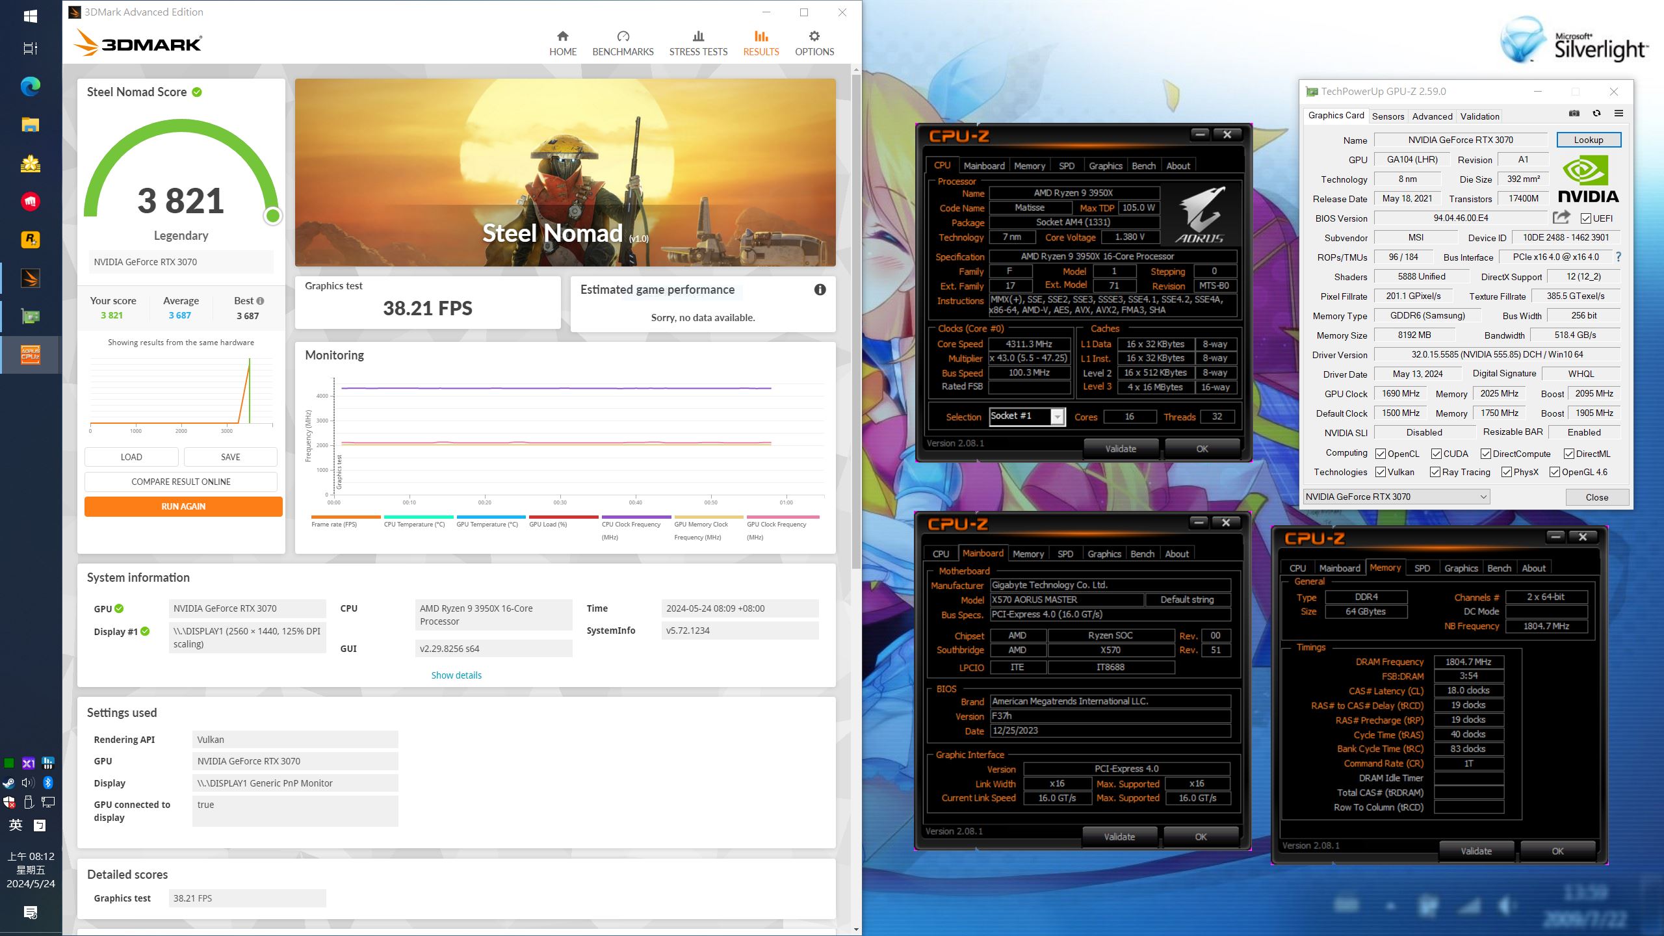
Task: Open Task View on the taskbar
Action: 31,48
